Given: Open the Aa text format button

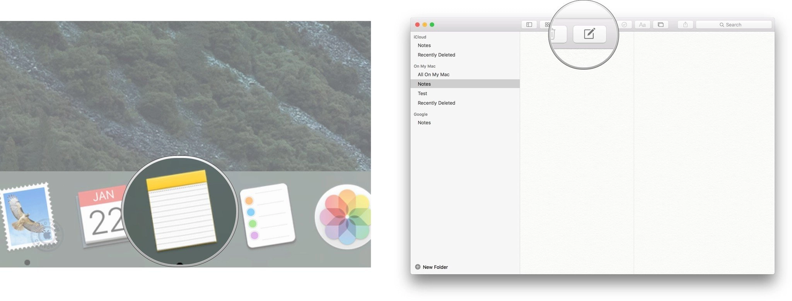Looking at the screenshot, I should [642, 25].
